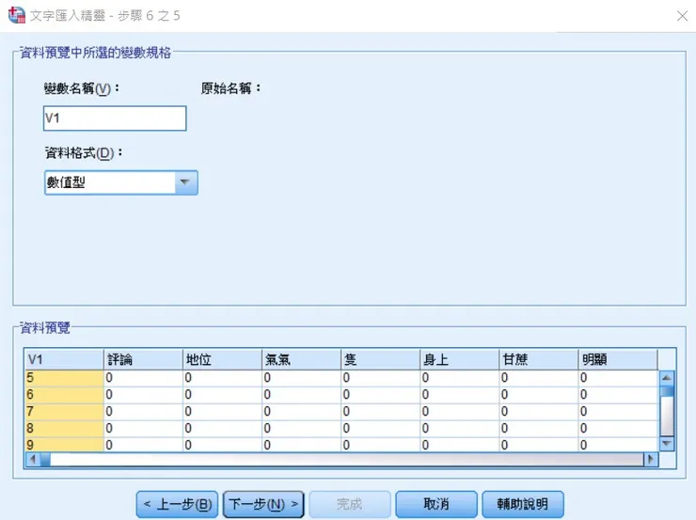Click the down arrow of vertical scrollbar
Viewport: 696px width, 520px height.
(x=667, y=443)
